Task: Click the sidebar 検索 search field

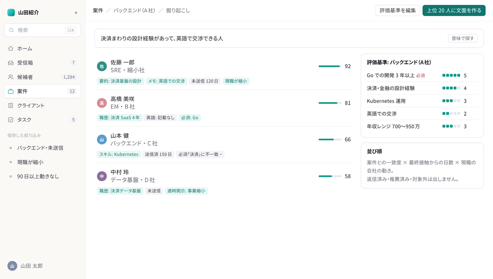Action: coord(42,30)
